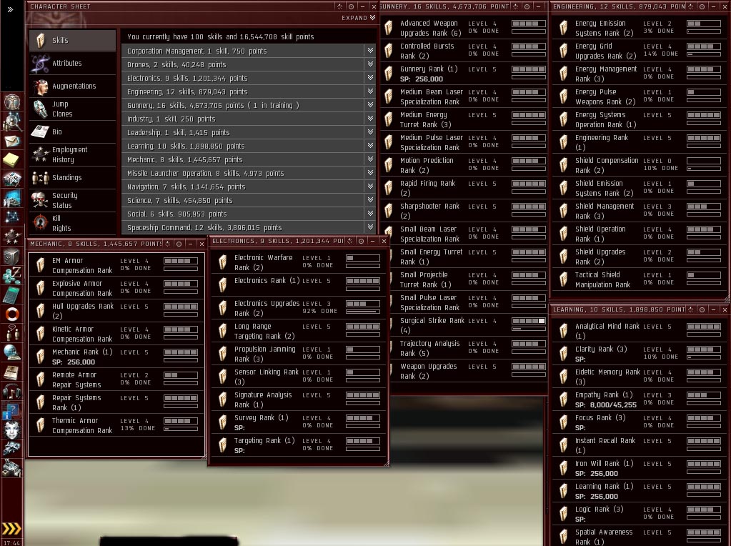Switch to the Bio tab
Screen dimensions: 731x546
pyautogui.click(x=72, y=131)
